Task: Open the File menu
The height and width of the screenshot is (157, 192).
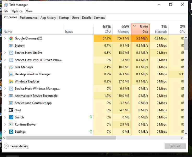Action: coord(6,11)
